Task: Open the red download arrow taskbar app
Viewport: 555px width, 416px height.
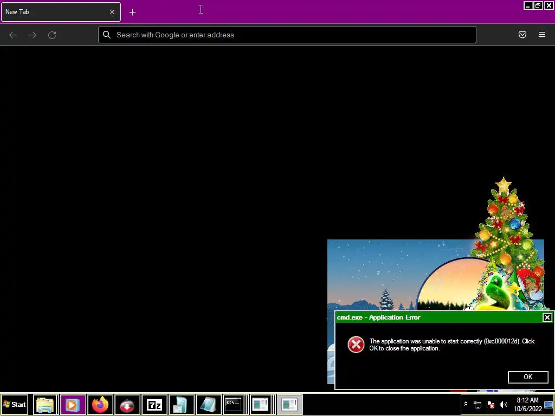Action: (127, 405)
